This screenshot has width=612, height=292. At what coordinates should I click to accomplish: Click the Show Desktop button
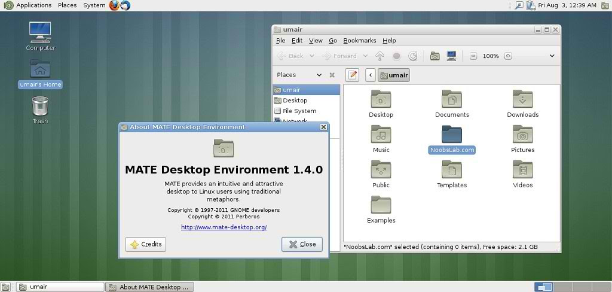[x=6, y=287]
